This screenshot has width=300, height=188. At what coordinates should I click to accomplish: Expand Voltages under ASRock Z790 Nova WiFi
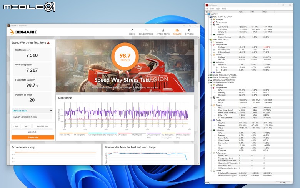[211, 19]
